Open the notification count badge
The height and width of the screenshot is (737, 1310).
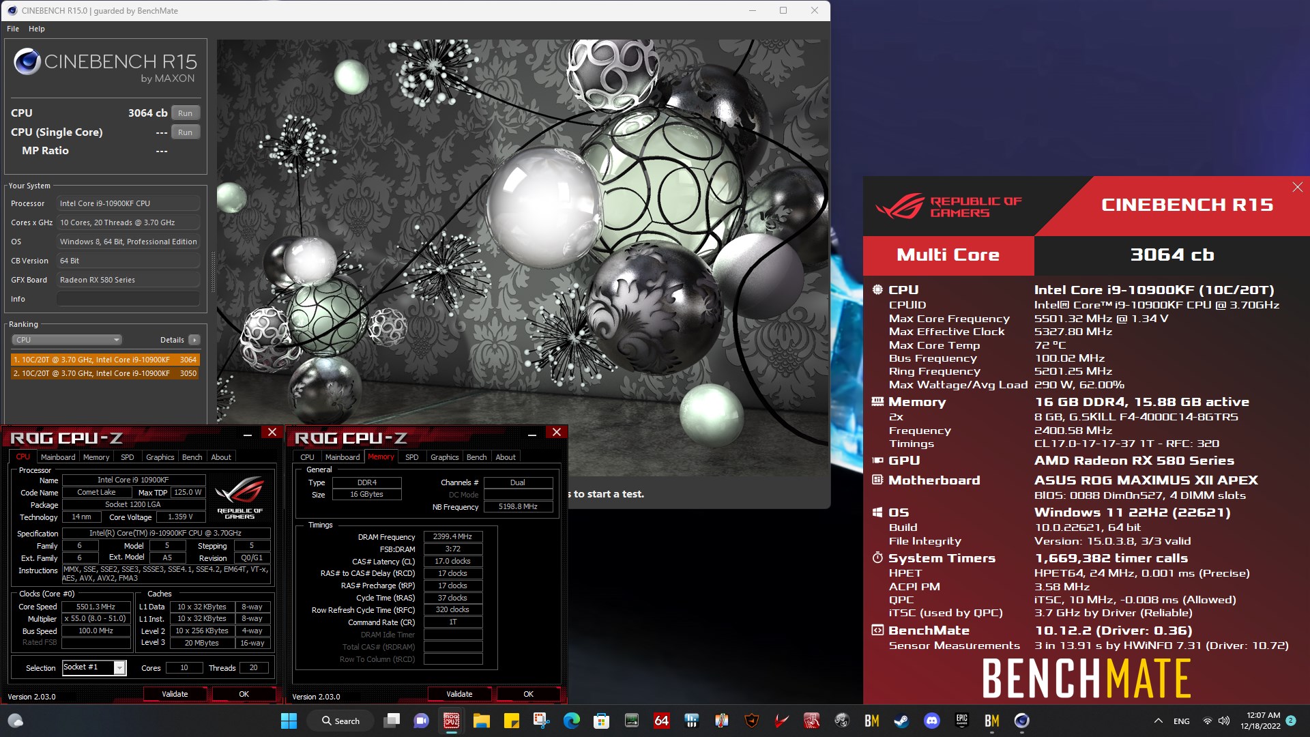[x=1291, y=721]
